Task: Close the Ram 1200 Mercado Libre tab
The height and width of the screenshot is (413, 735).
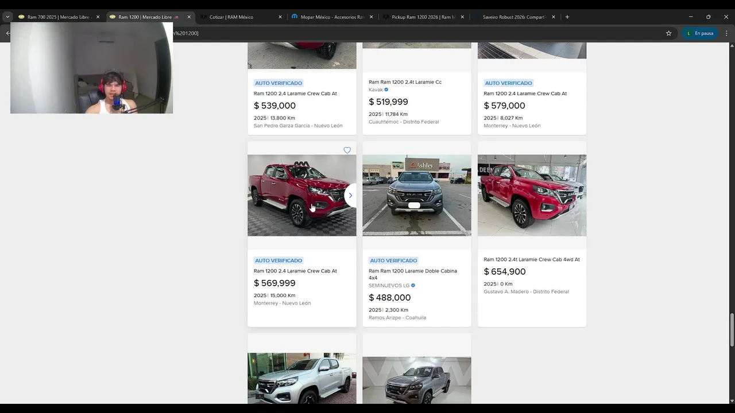Action: [x=189, y=17]
